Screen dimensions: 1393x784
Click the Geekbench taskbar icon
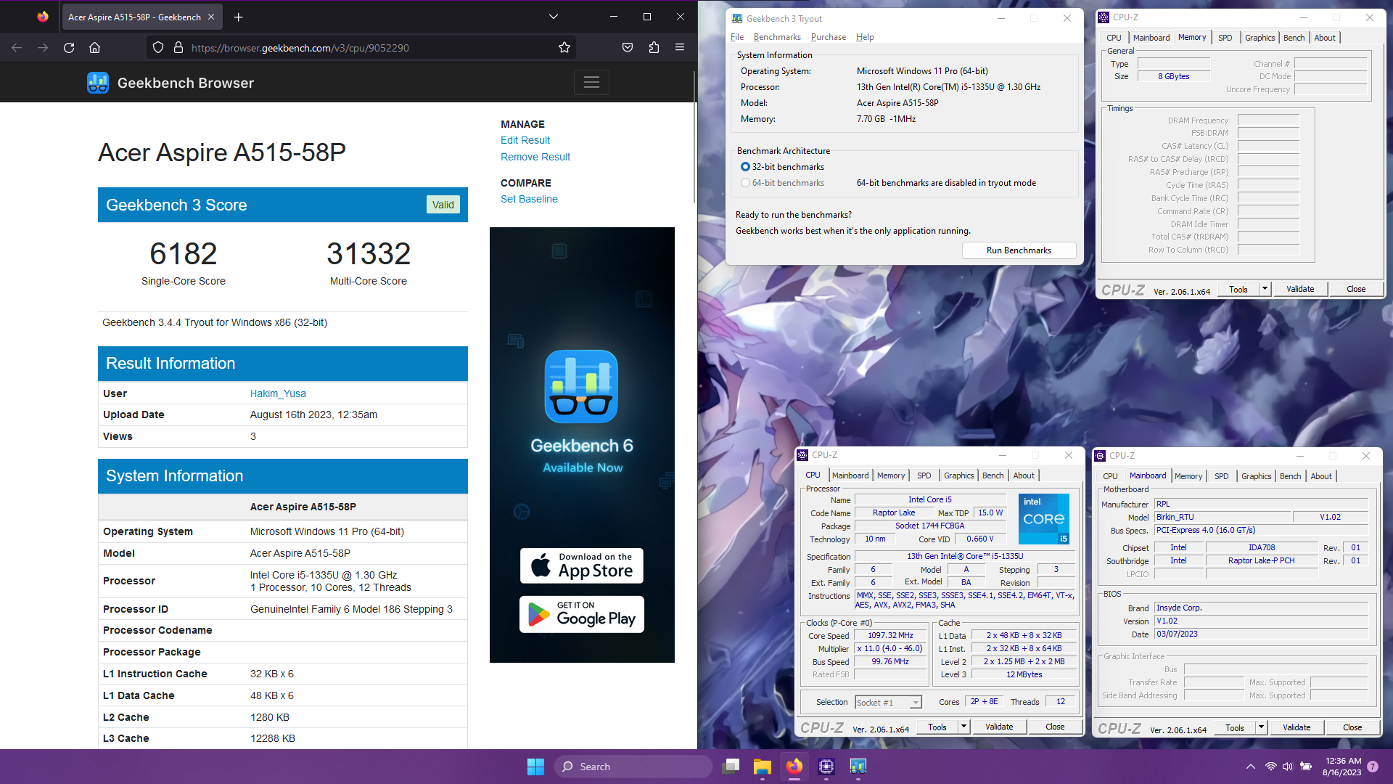click(858, 767)
